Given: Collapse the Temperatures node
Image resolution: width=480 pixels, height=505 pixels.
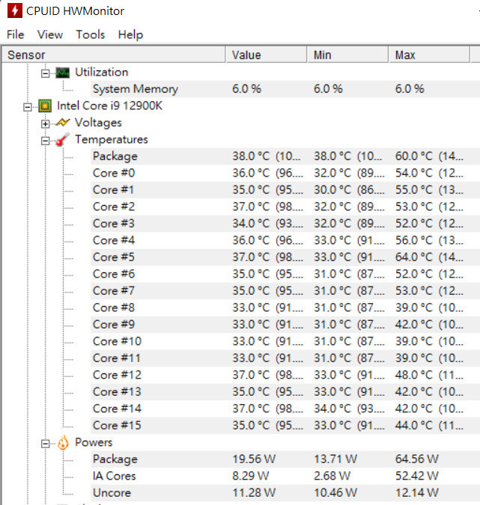Looking at the screenshot, I should coord(45,141).
